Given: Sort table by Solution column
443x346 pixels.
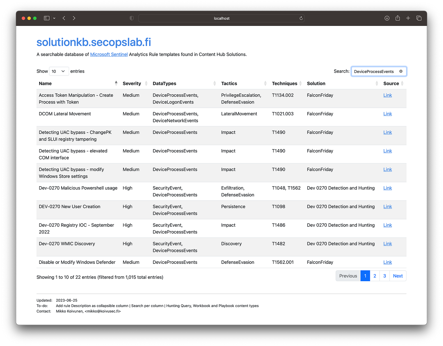Looking at the screenshot, I should 343,83.
